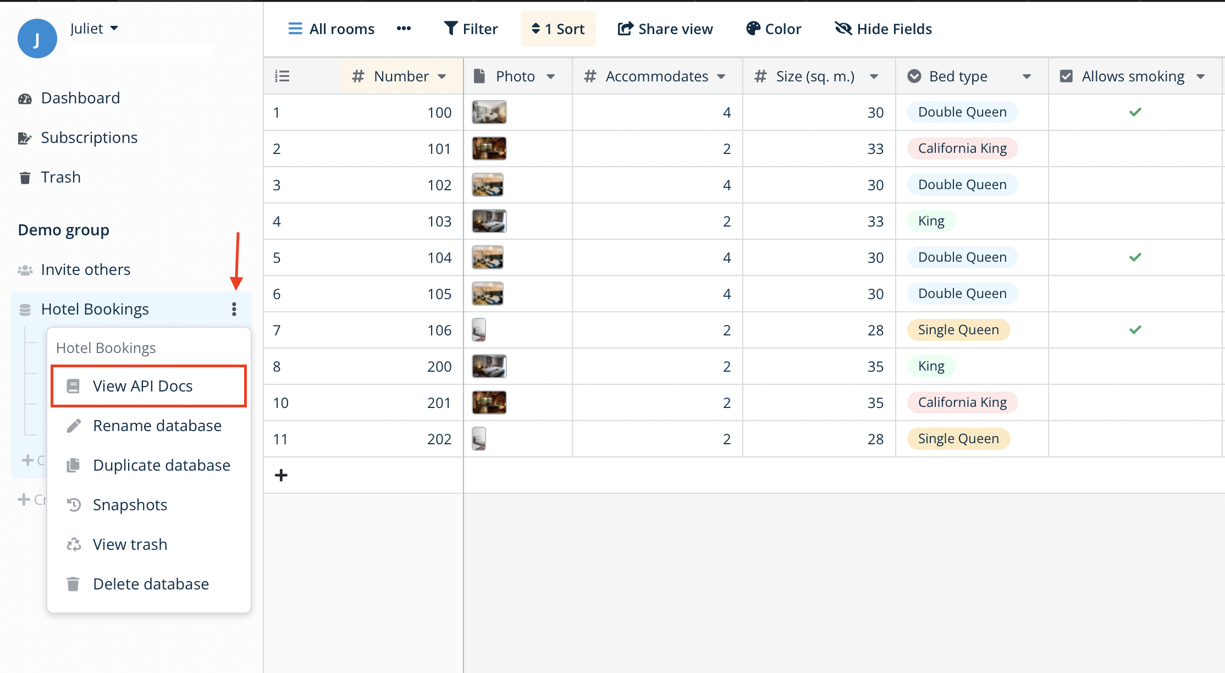1225x673 pixels.
Task: Add a new row with plus icon
Action: [281, 475]
